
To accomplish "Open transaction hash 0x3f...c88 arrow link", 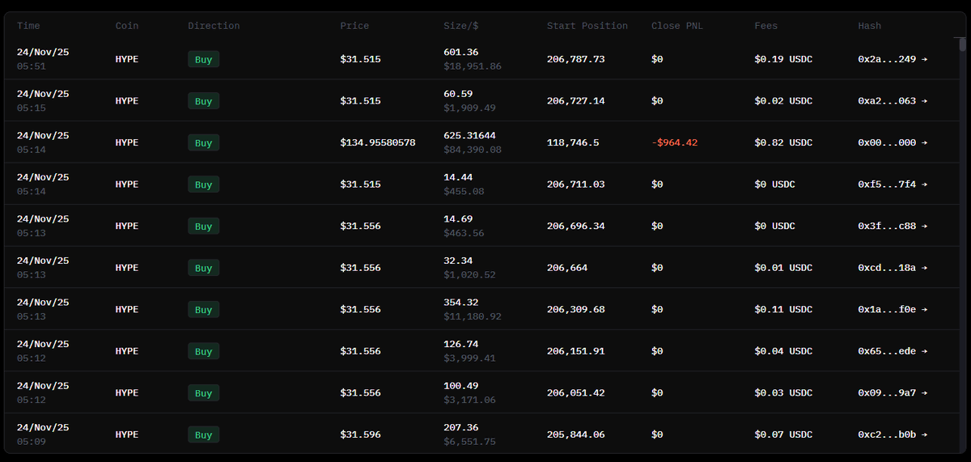I will pyautogui.click(x=893, y=227).
